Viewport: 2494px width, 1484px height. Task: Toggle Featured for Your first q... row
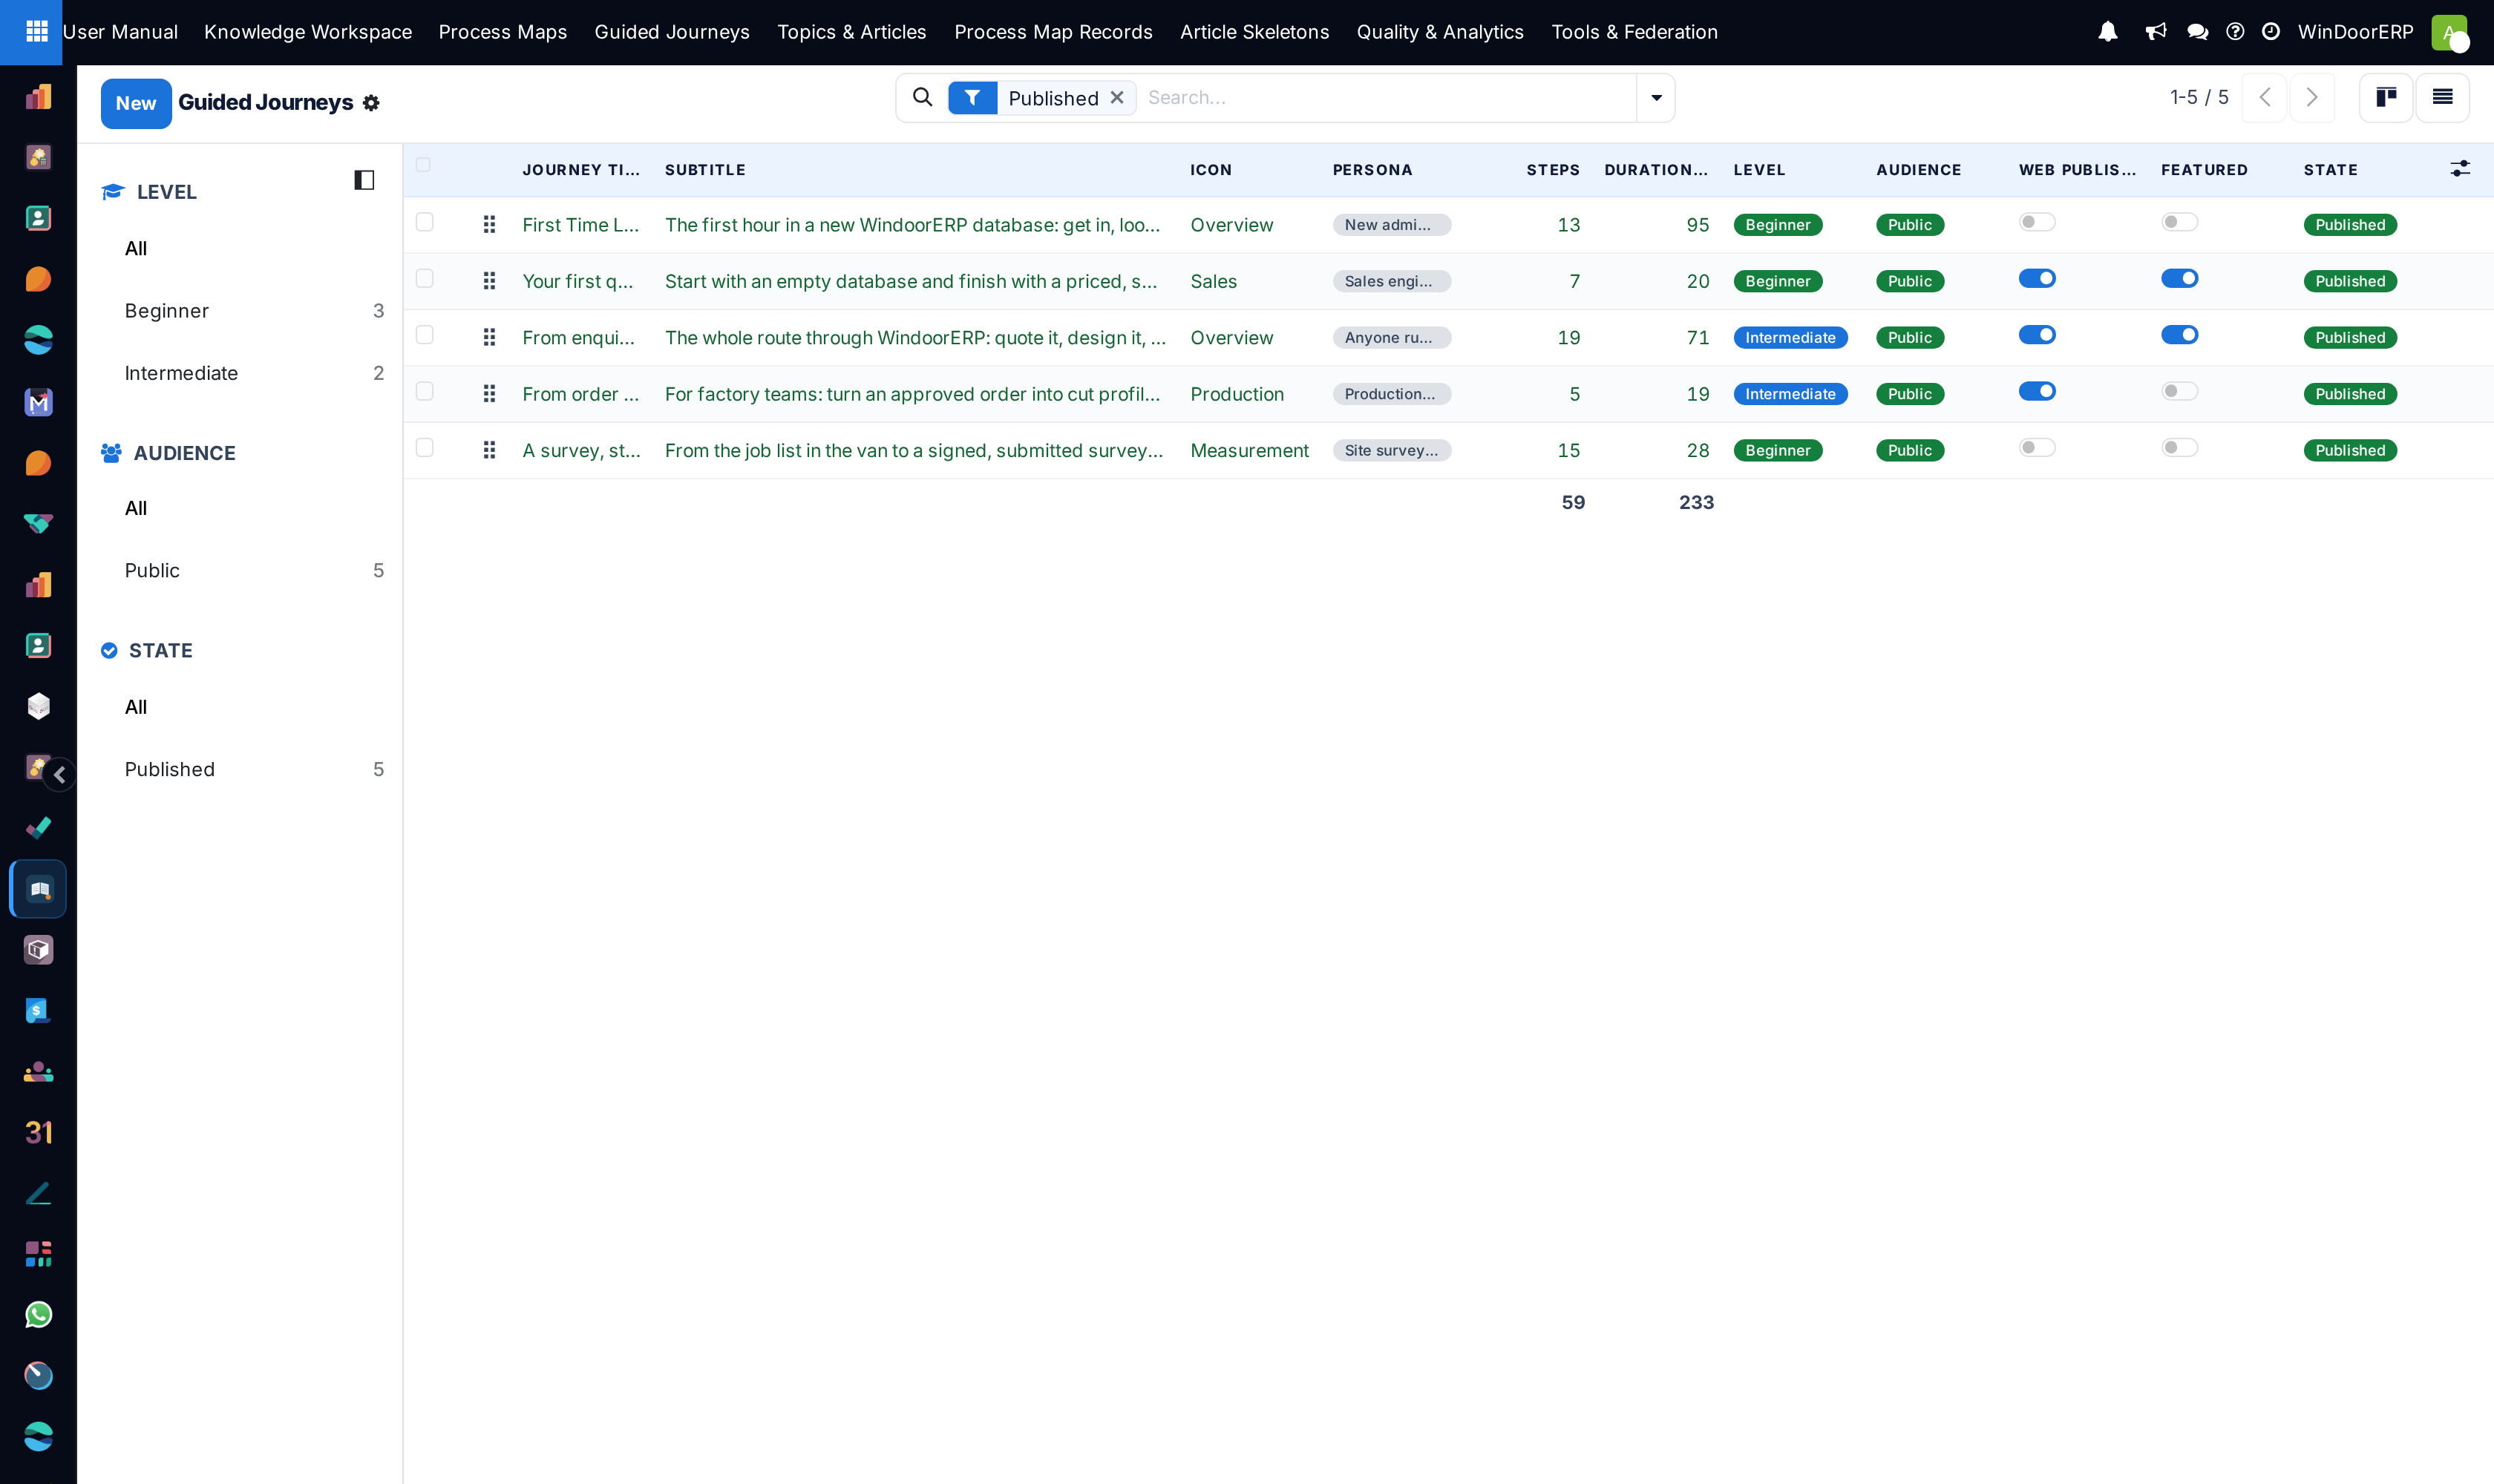point(2179,278)
